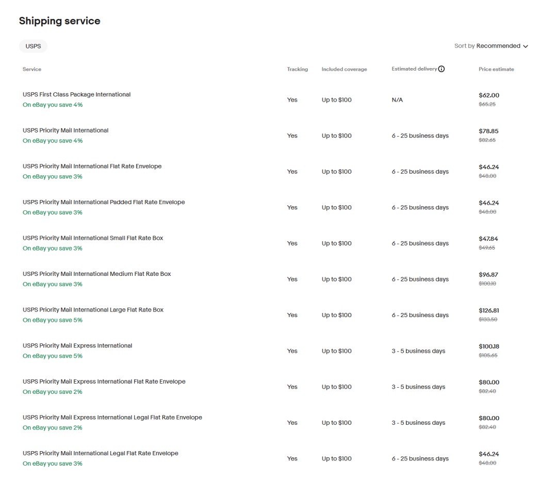The height and width of the screenshot is (480, 540).
Task: Click the Included coverage column header
Action: [x=343, y=69]
